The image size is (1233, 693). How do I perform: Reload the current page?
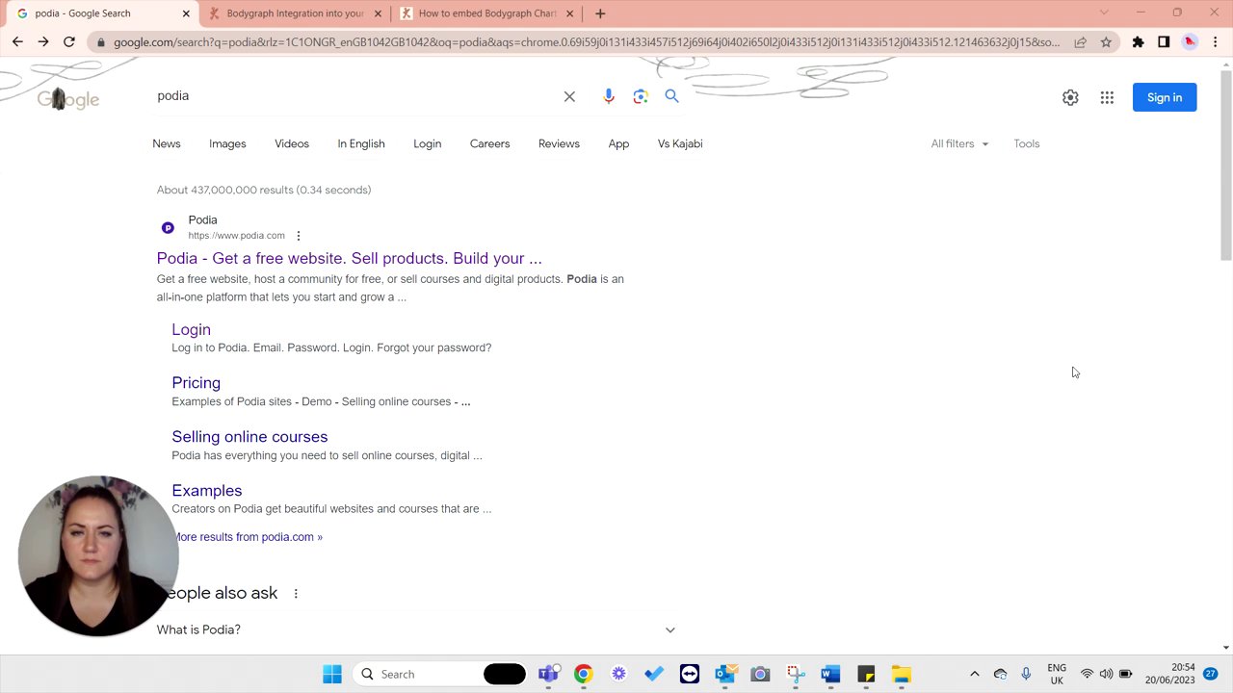69,41
